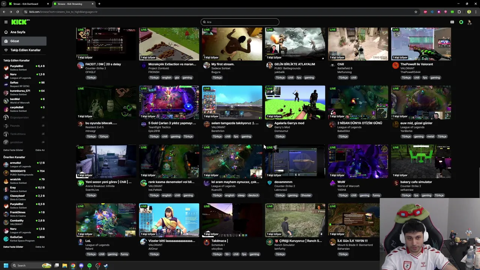Open GuGuCan Kerbal Space Program channel

pyautogui.click(x=23, y=239)
